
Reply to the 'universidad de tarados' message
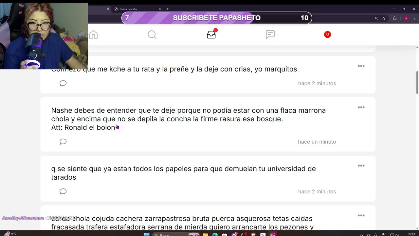click(63, 191)
